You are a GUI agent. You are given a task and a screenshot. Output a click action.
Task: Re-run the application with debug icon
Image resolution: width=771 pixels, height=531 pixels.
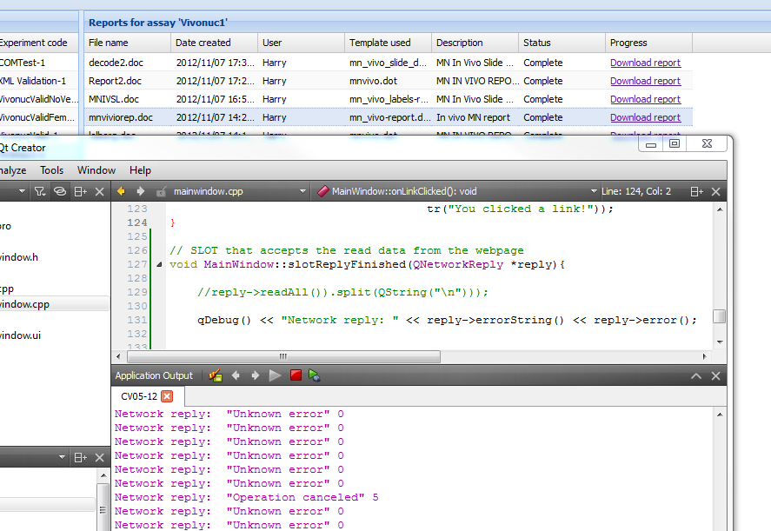(314, 375)
